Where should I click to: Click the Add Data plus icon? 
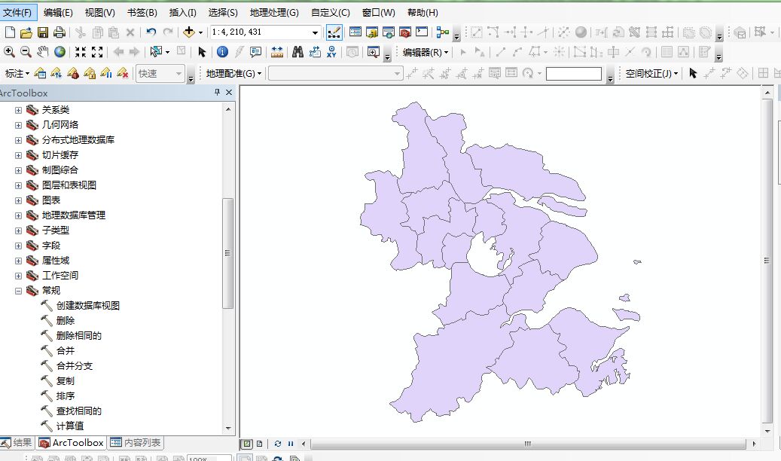pos(189,32)
